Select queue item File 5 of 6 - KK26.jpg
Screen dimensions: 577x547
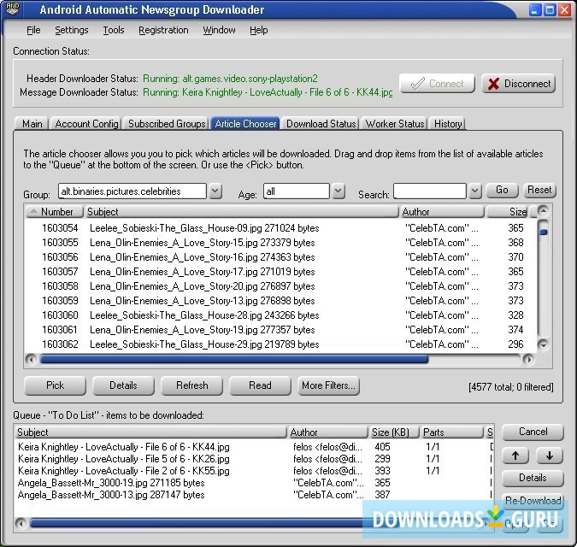pyautogui.click(x=254, y=459)
